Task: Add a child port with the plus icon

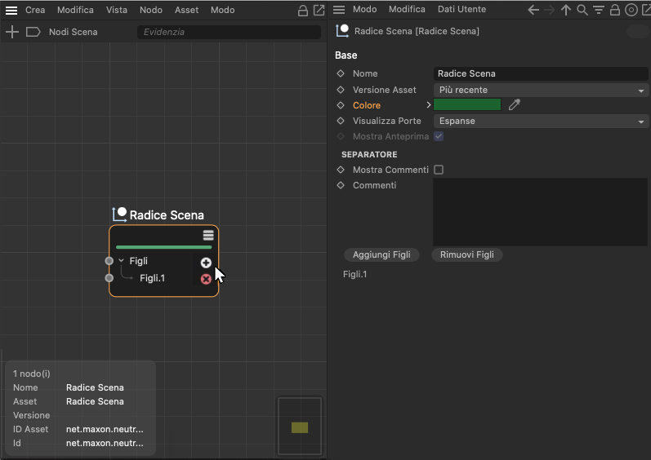Action: point(206,263)
